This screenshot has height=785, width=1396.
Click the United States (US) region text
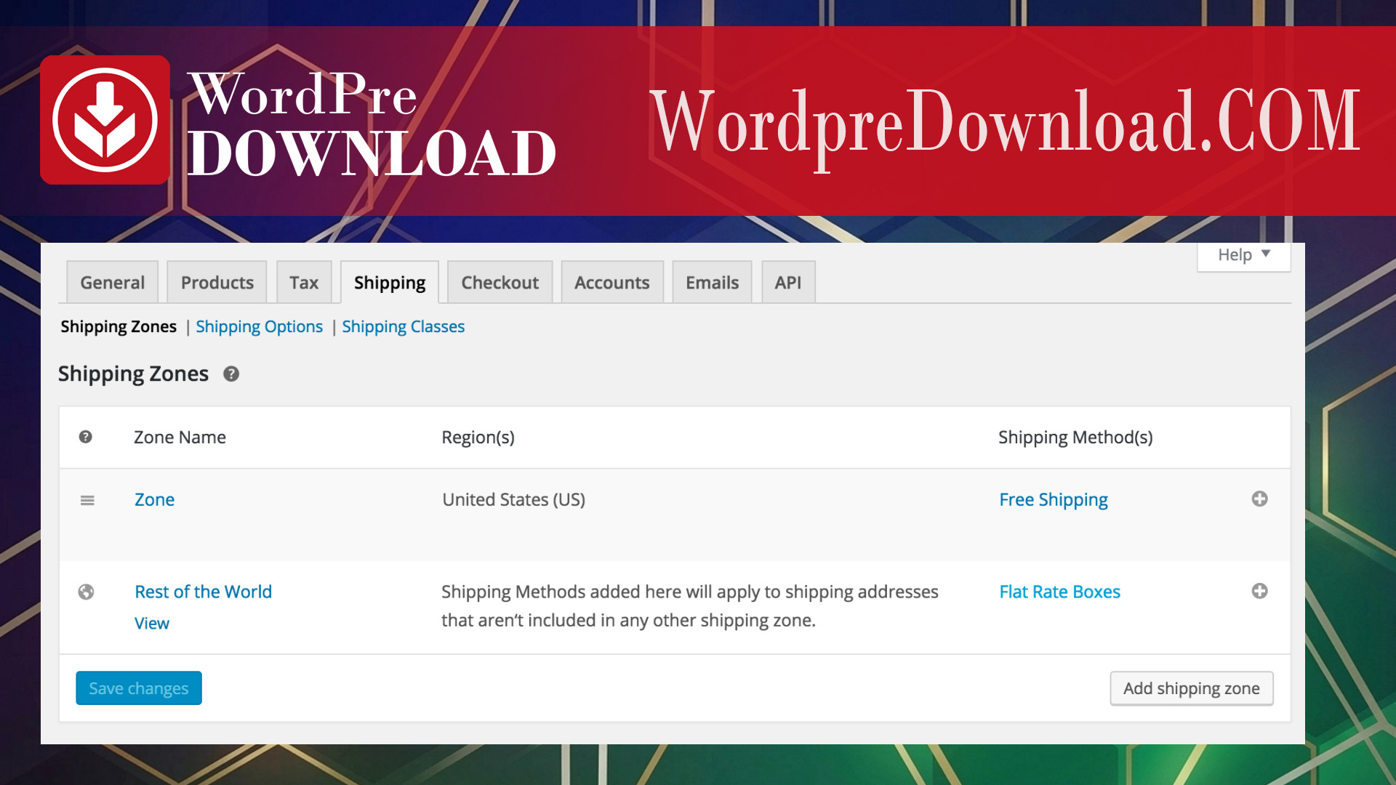pyautogui.click(x=514, y=500)
